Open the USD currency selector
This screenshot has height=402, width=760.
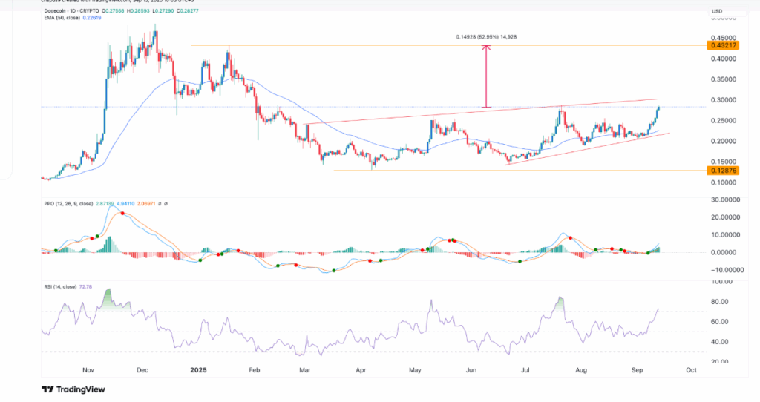tap(717, 11)
